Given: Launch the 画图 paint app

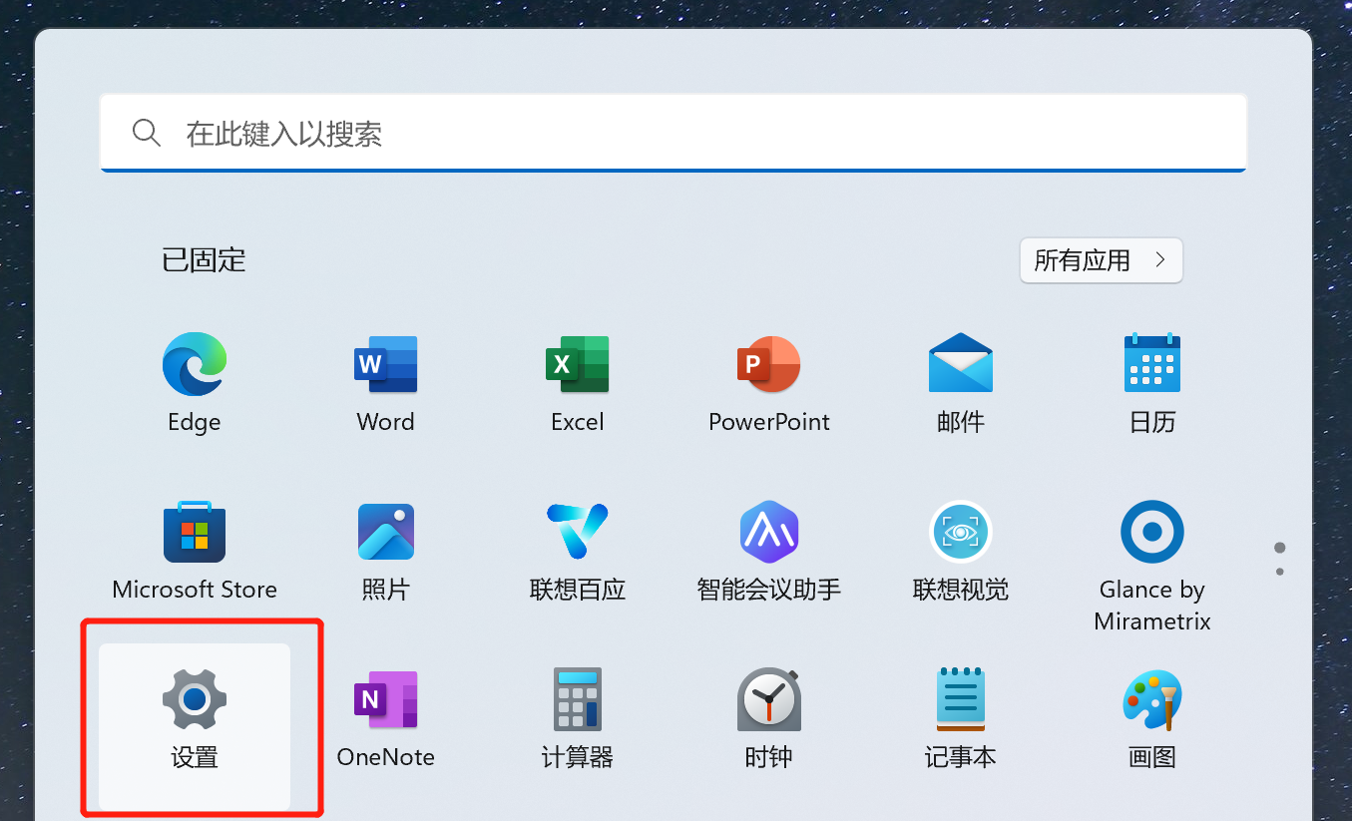Looking at the screenshot, I should point(1152,719).
